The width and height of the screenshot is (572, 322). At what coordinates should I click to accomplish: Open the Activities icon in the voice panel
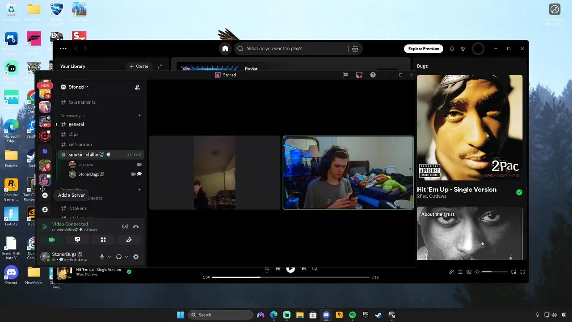click(x=103, y=240)
